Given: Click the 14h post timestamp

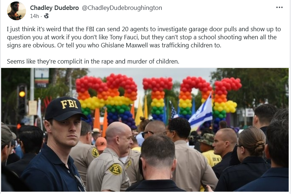Looking at the screenshot, I should tap(34, 16).
